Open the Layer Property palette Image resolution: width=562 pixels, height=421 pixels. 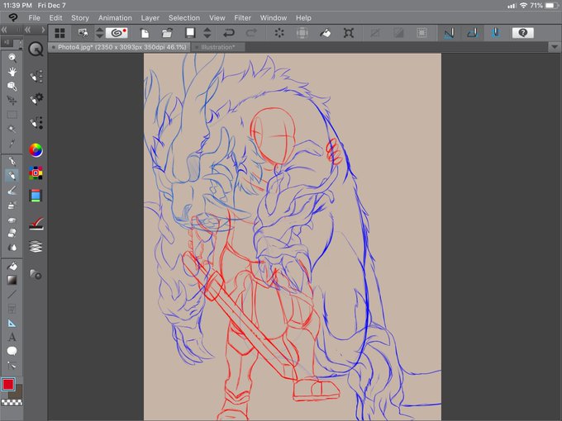tap(36, 224)
